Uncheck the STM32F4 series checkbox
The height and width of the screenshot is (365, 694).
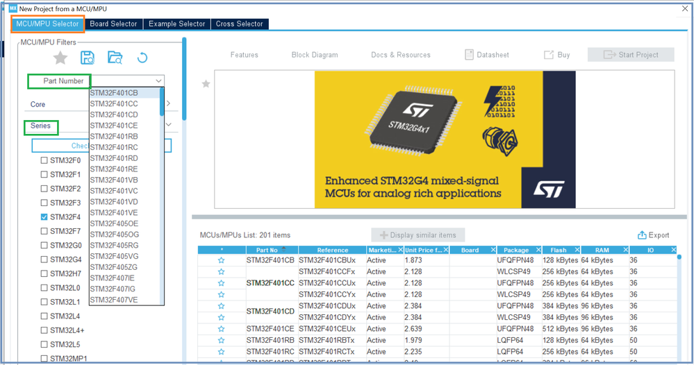pos(44,217)
